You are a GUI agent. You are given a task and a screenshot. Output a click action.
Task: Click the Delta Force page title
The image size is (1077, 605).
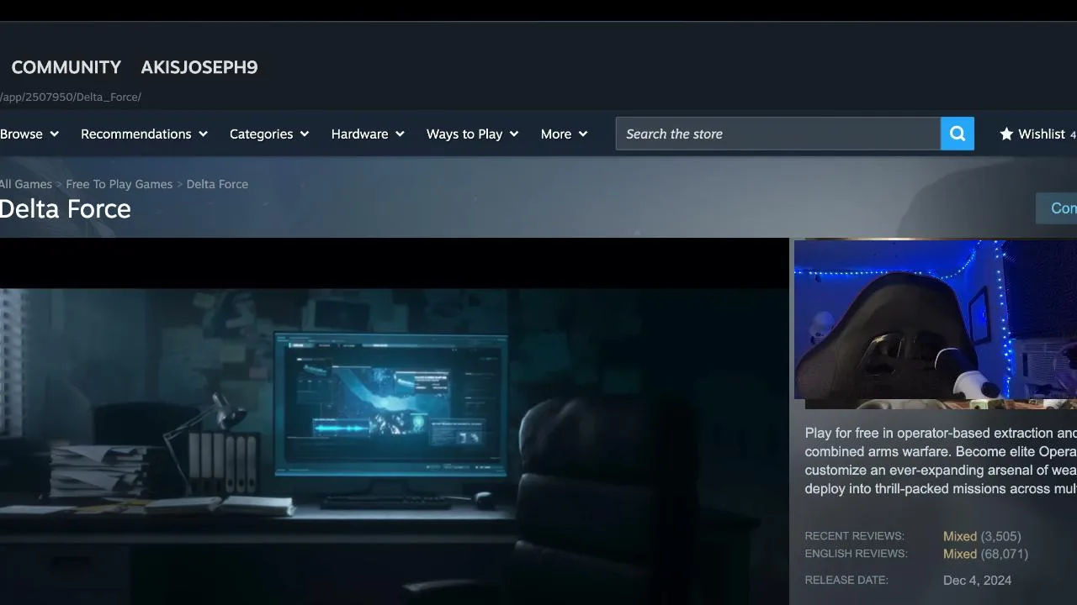coord(66,208)
